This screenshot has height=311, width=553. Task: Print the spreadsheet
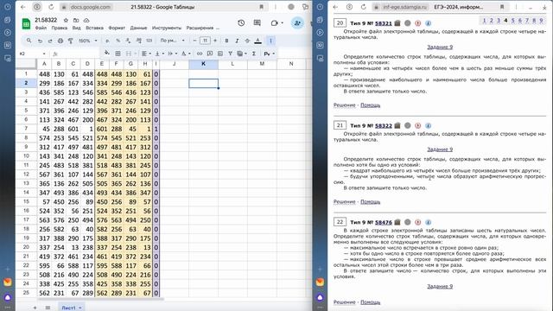tap(60, 41)
